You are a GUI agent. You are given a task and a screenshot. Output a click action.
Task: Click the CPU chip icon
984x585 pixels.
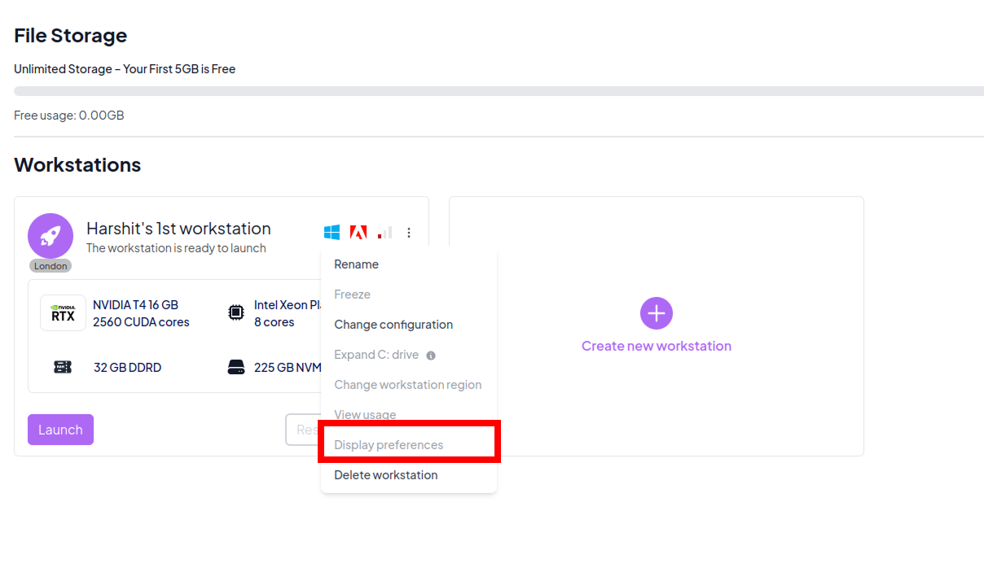pyautogui.click(x=235, y=313)
